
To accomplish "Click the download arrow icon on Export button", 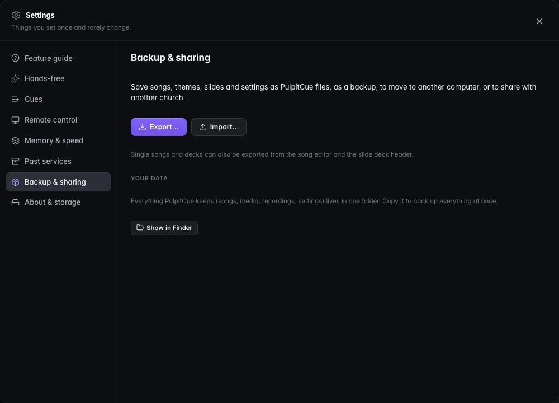I will 143,127.
